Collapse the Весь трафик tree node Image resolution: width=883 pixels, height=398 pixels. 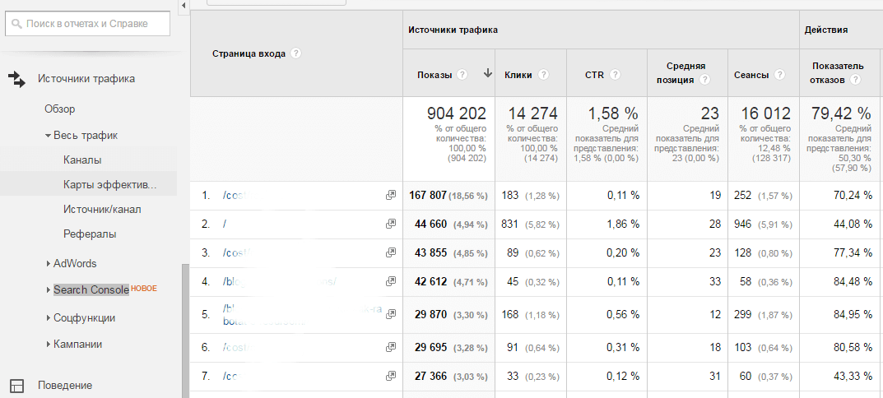click(x=48, y=136)
